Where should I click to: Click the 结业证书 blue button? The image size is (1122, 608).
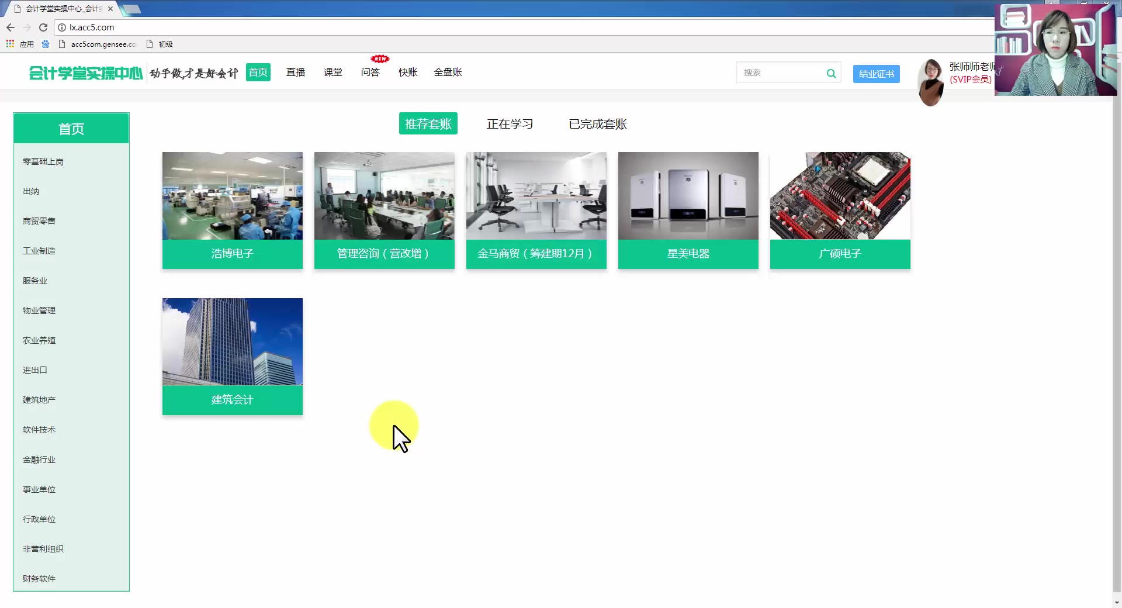coord(876,74)
